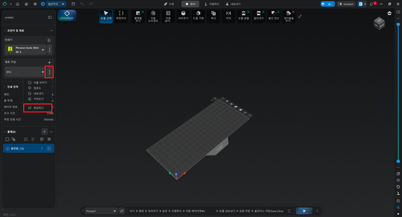Collapse the bottom process bar arrow

317,211
